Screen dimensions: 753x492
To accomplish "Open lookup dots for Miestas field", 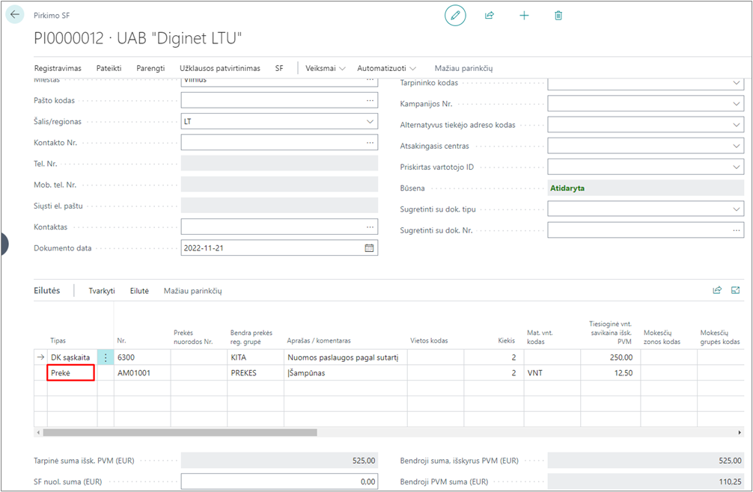I will pyautogui.click(x=370, y=80).
